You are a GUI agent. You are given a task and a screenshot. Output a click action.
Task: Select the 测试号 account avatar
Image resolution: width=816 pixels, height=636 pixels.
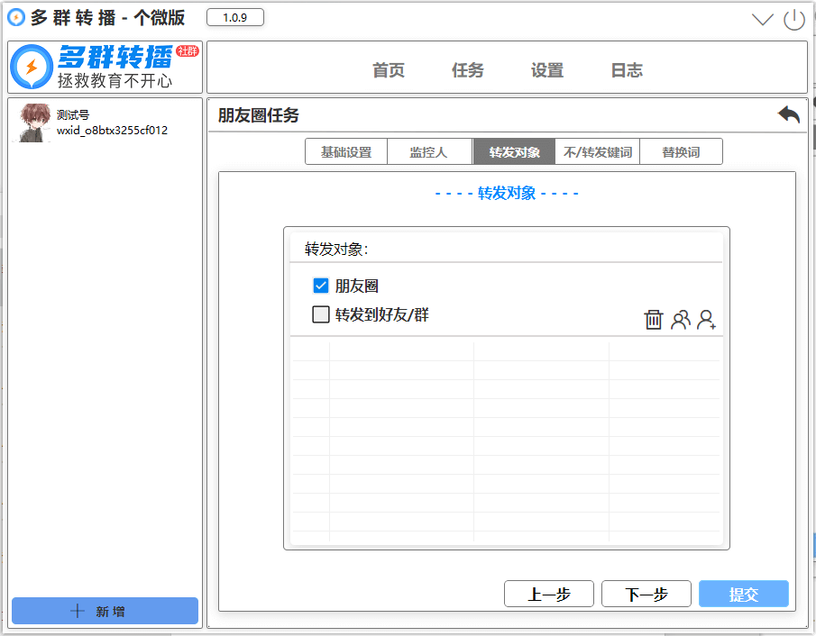point(34,123)
